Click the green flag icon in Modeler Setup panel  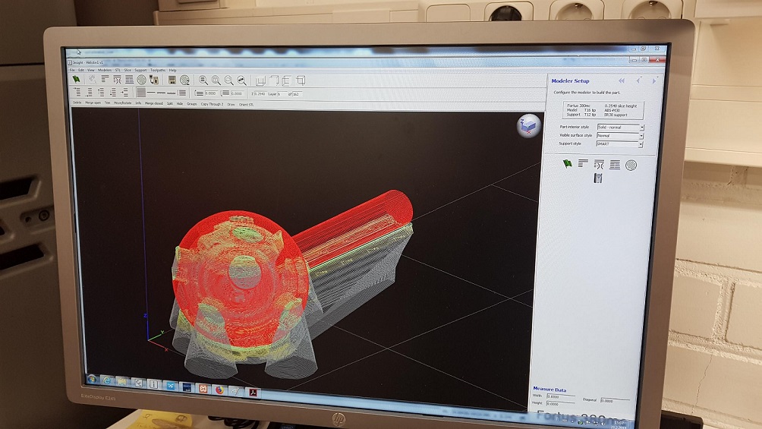pyautogui.click(x=567, y=164)
